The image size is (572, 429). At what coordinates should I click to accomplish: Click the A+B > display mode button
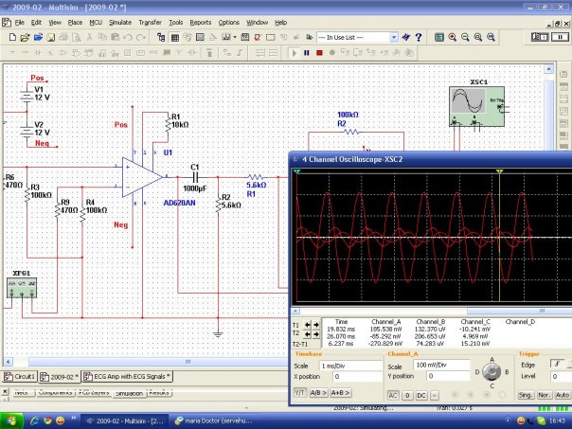340,393
